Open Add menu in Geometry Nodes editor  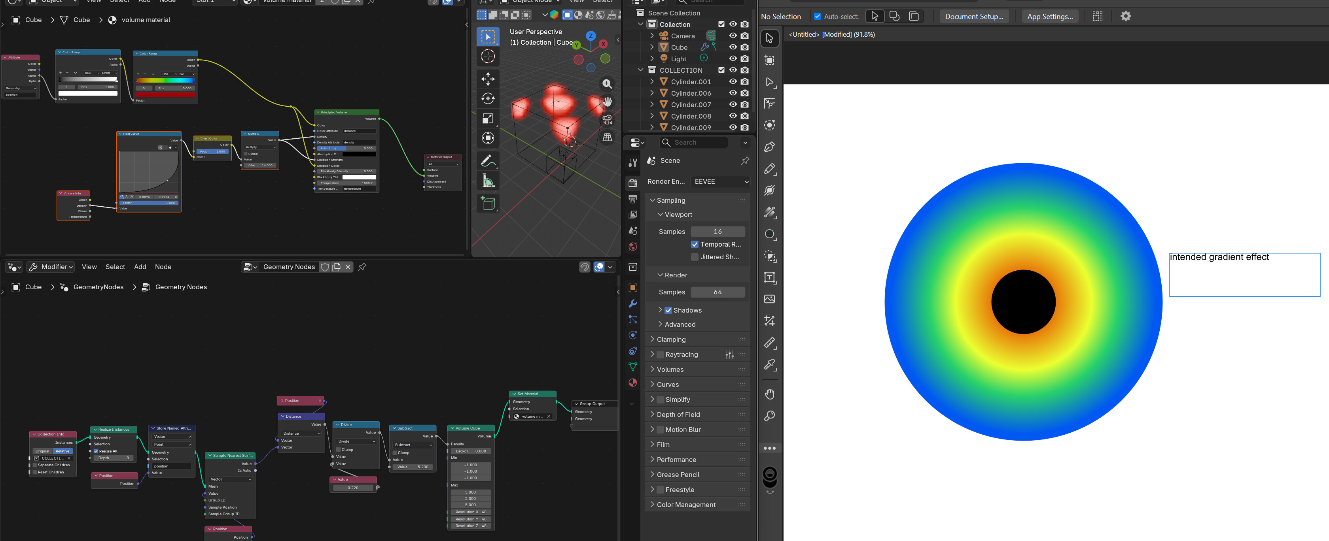[140, 267]
